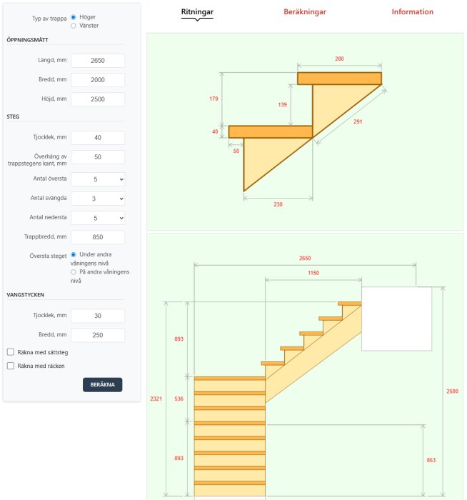Click the staircase side-view drawing
The width and height of the screenshot is (467, 500).
tap(305, 366)
